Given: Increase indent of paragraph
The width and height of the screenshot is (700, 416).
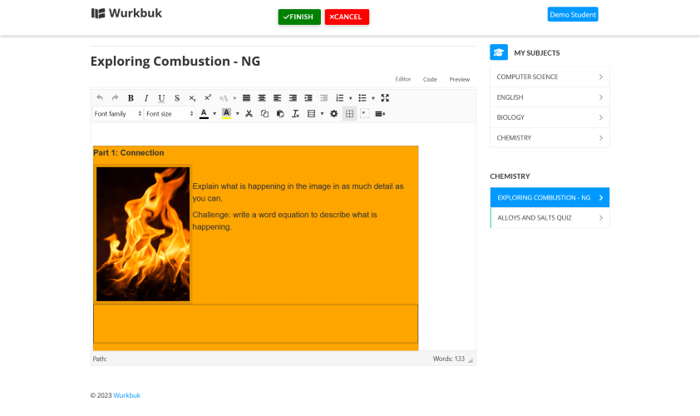Looking at the screenshot, I should tap(308, 98).
